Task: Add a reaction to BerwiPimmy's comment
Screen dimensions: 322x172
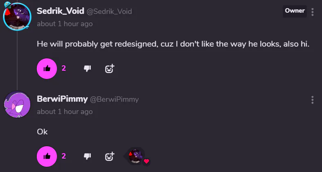Action: [x=110, y=156]
